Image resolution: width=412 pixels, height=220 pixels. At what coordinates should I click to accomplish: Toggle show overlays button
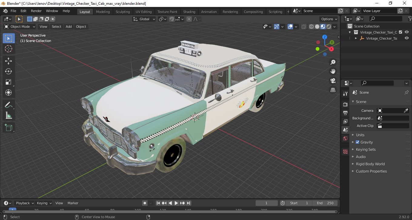point(290,27)
